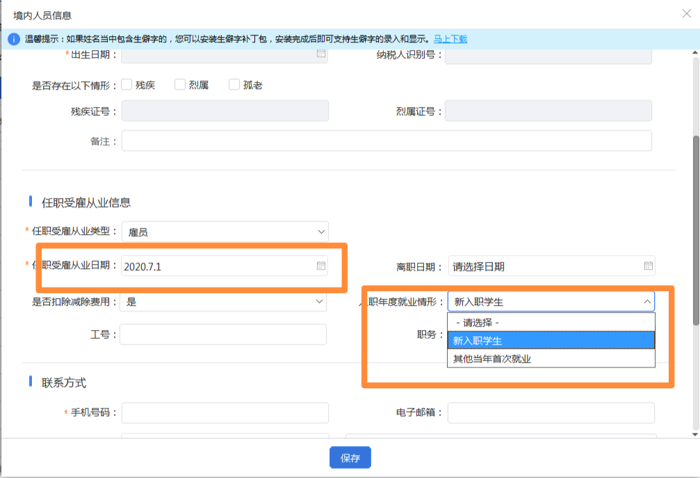The width and height of the screenshot is (700, 478).
Task: Click the 烈属证号 input field
Action: pos(548,110)
